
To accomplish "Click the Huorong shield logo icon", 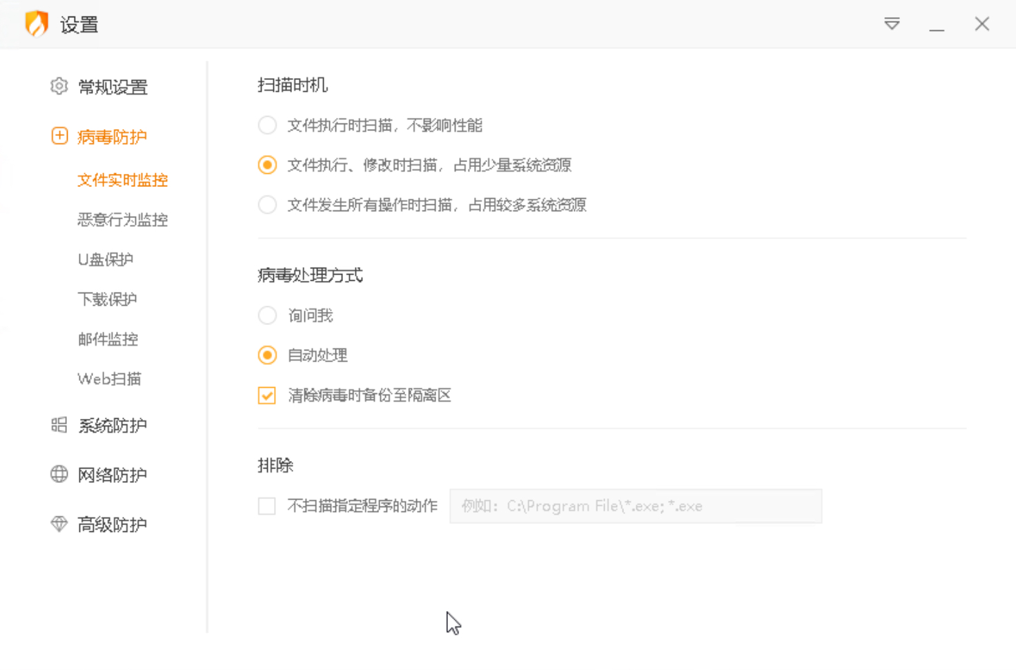I will click(37, 23).
